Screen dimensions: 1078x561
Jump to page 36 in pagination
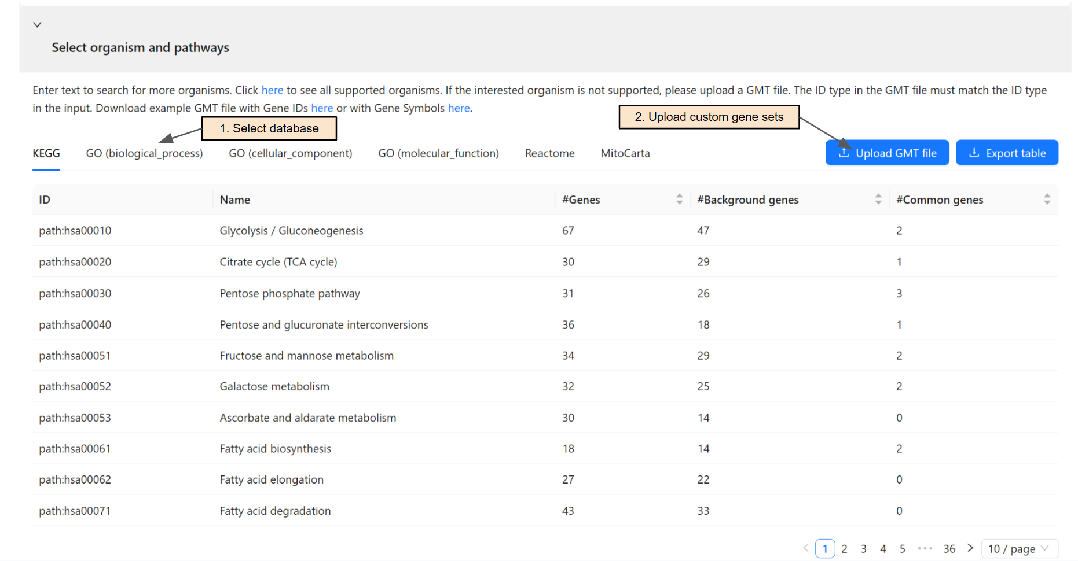pyautogui.click(x=949, y=548)
